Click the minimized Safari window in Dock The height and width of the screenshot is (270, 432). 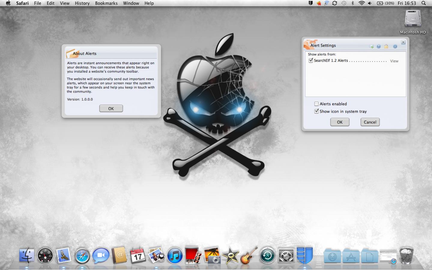tap(388, 257)
